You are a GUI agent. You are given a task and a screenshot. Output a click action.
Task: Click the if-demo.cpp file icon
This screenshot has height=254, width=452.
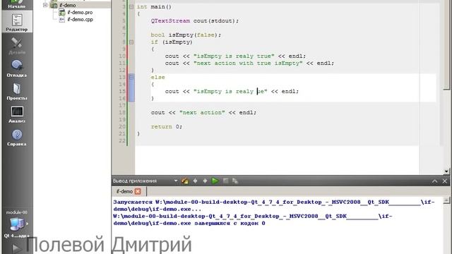point(62,19)
